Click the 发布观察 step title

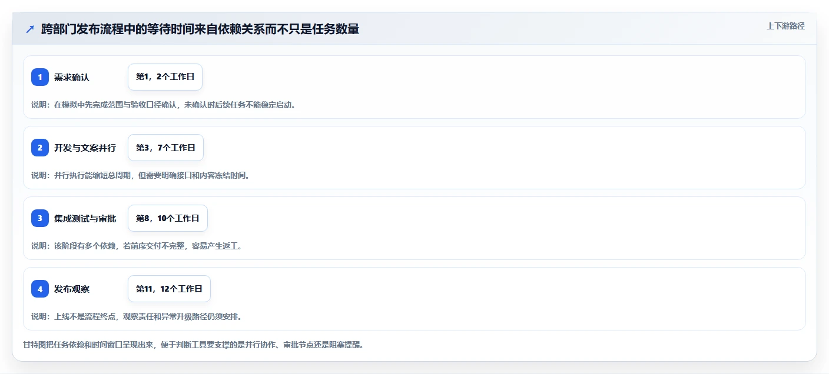pos(72,289)
